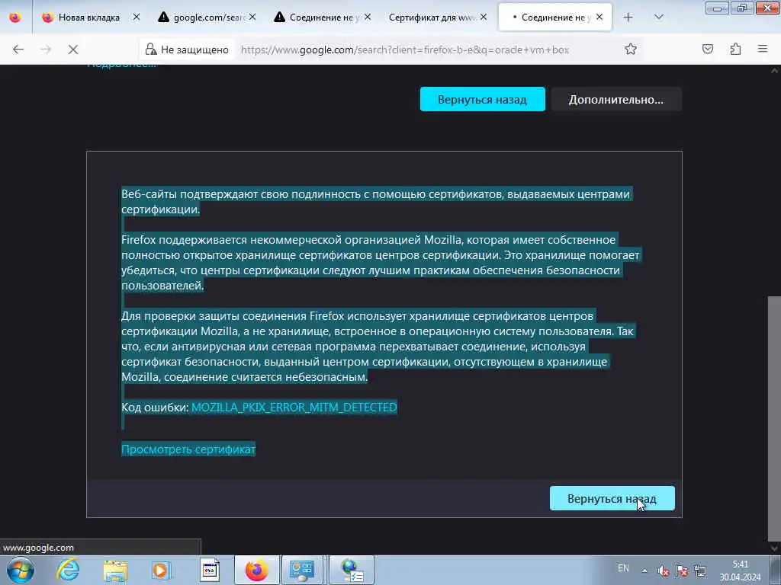This screenshot has width=781, height=585.
Task: Close the google.com/search tab
Action: [x=252, y=18]
